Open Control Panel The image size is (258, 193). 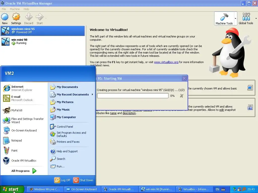[x=72, y=127]
